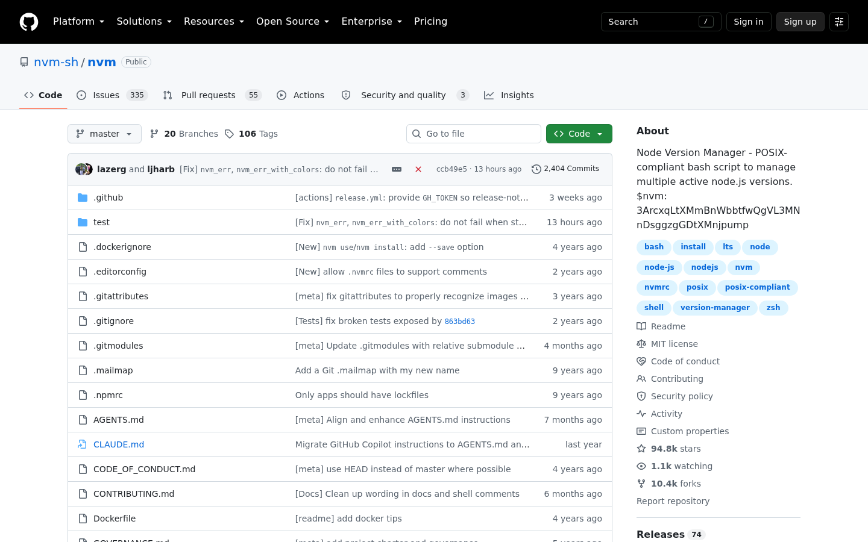
Task: Click the test folder icon
Action: [x=83, y=222]
